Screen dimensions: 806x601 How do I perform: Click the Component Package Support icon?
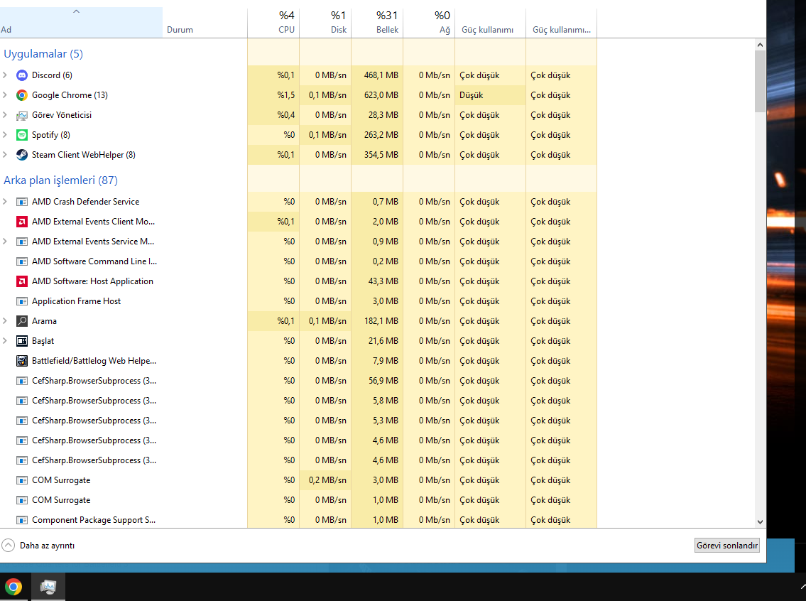(21, 520)
